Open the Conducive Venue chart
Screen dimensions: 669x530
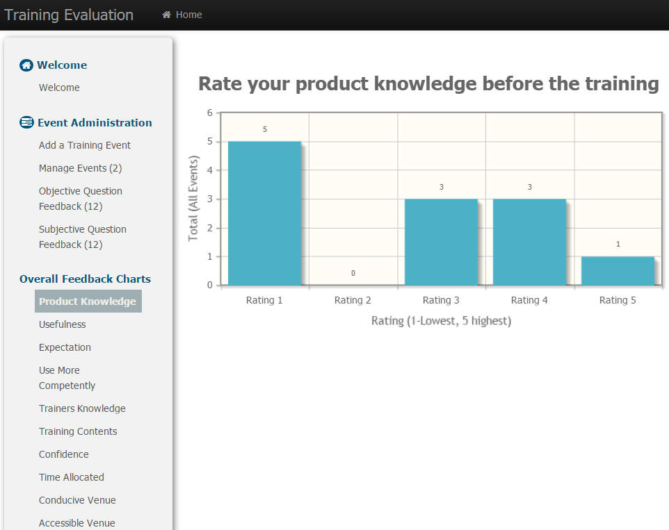tap(77, 501)
